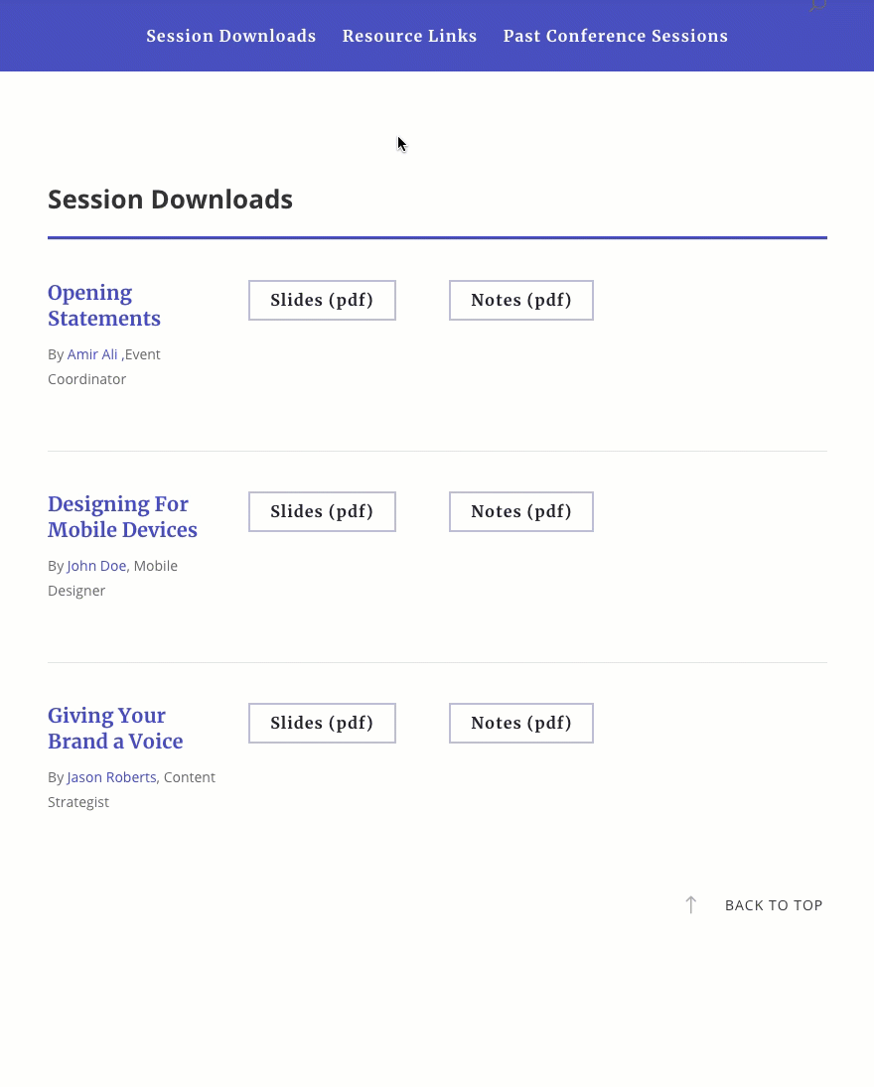Download Slides (pdf) for Designing For Mobile Devices

pyautogui.click(x=322, y=511)
